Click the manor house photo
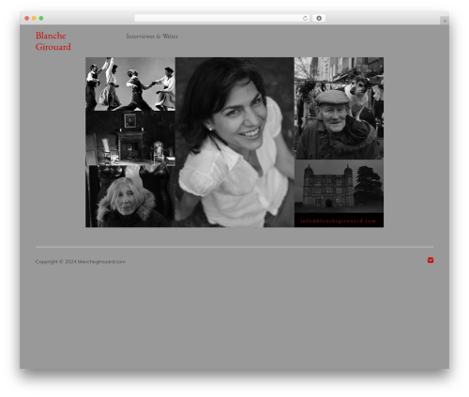The width and height of the screenshot is (469, 397). pyautogui.click(x=339, y=187)
